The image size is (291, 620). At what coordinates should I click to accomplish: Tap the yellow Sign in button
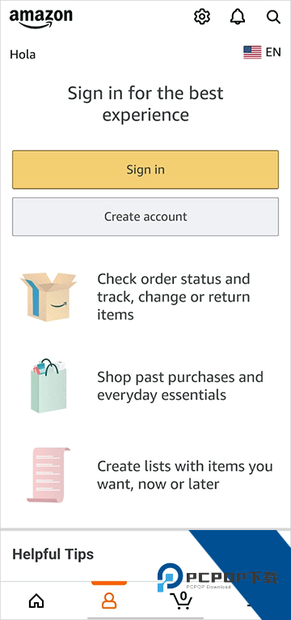(x=145, y=169)
